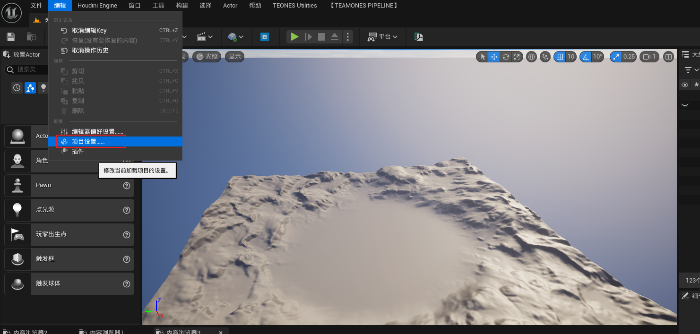Click the Play in editor button

(x=294, y=37)
